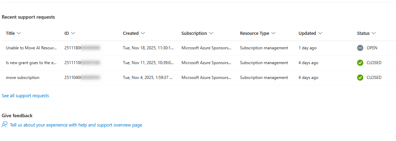Click the Title column header
This screenshot has width=396, height=141.
click(x=10, y=33)
